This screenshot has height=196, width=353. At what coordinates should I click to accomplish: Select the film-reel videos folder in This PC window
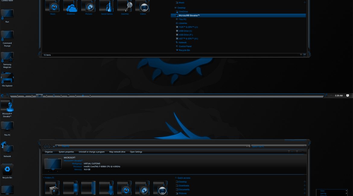tap(160, 188)
